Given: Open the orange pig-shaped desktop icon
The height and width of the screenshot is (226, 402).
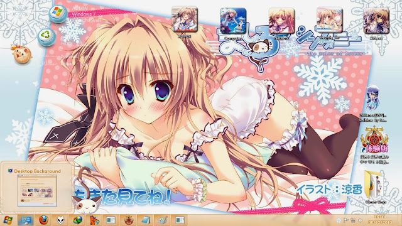Looking at the screenshot, I should tap(21, 55).
